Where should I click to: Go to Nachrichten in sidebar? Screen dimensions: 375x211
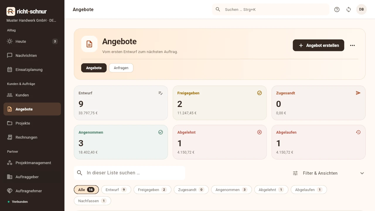(32, 55)
